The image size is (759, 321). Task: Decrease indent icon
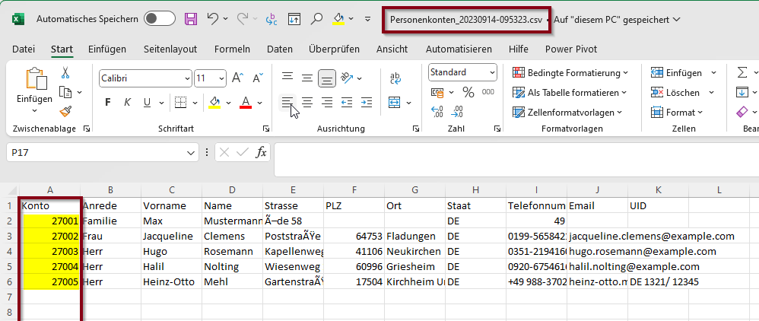pyautogui.click(x=347, y=102)
